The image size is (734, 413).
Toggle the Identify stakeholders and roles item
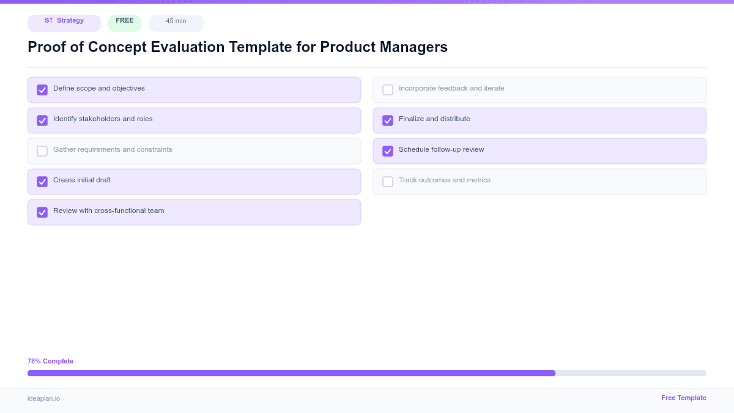tap(42, 120)
